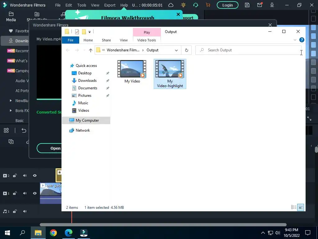
Task: Open File Explorer from taskbar
Action: coord(38,233)
